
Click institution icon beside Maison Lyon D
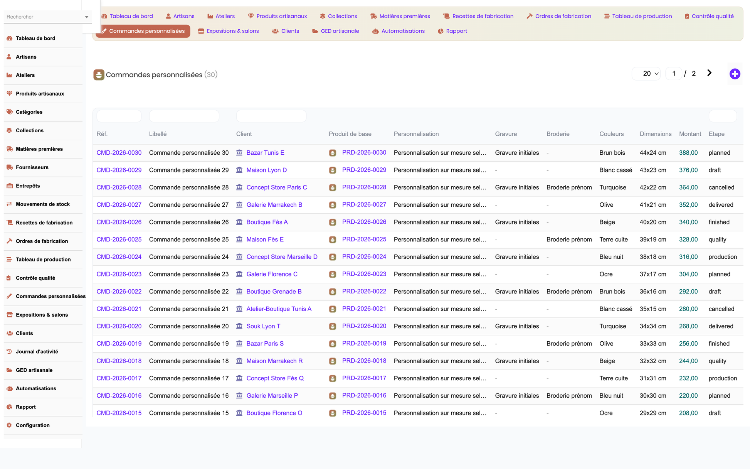tap(239, 170)
